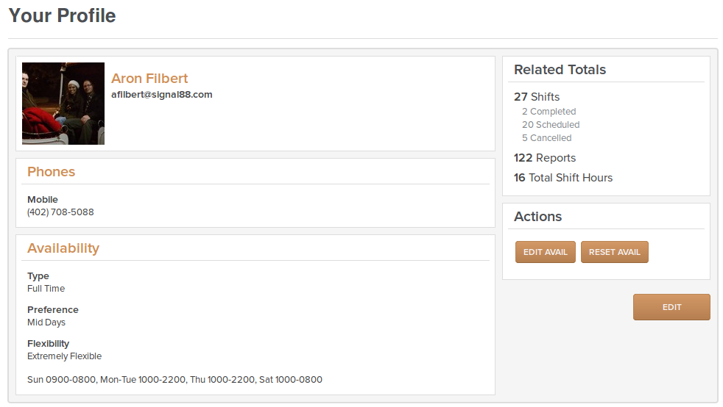Select the afilbert@signal88.com email address
The height and width of the screenshot is (407, 723).
click(162, 95)
